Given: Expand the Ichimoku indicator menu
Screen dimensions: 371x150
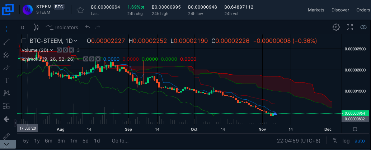Looking at the screenshot, I should coord(78,59).
